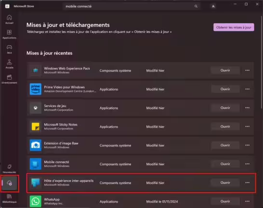
Task: Open the Arcade section in sidebar
Action: [x=9, y=64]
